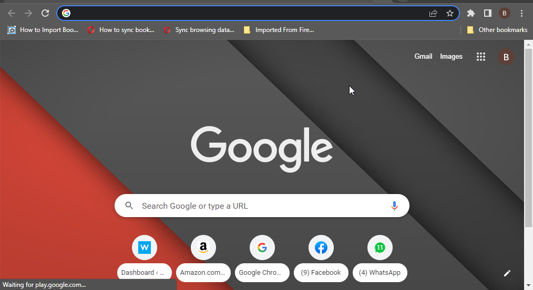
Task: Expand 'Imported From Fire...' bookmark folder
Action: tap(279, 30)
